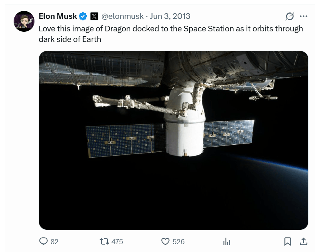The width and height of the screenshot is (315, 252).
Task: Like the tweet with heart icon
Action: click(165, 241)
